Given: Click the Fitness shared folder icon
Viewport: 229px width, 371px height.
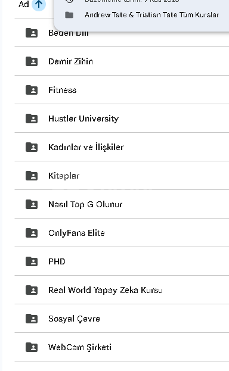Looking at the screenshot, I should pyautogui.click(x=32, y=90).
